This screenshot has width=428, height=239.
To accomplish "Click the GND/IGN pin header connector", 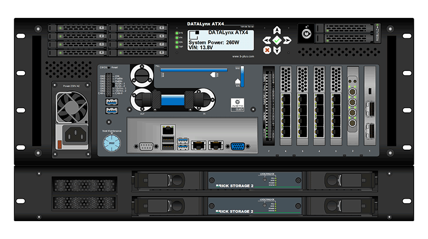I will point(109,84).
